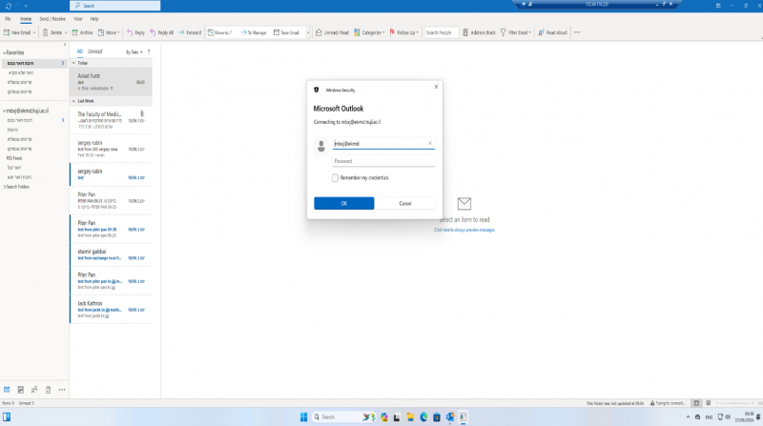Check Remember my credentials
The width and height of the screenshot is (763, 426).
[x=335, y=178]
